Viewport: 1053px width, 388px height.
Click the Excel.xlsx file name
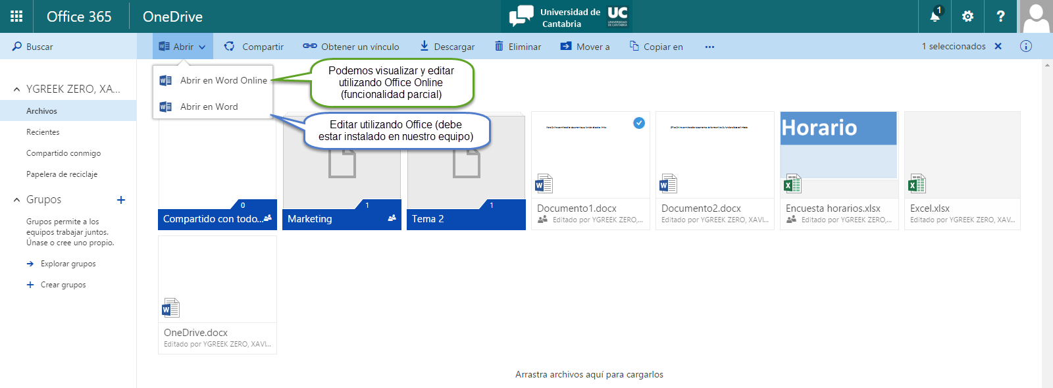pyautogui.click(x=929, y=208)
